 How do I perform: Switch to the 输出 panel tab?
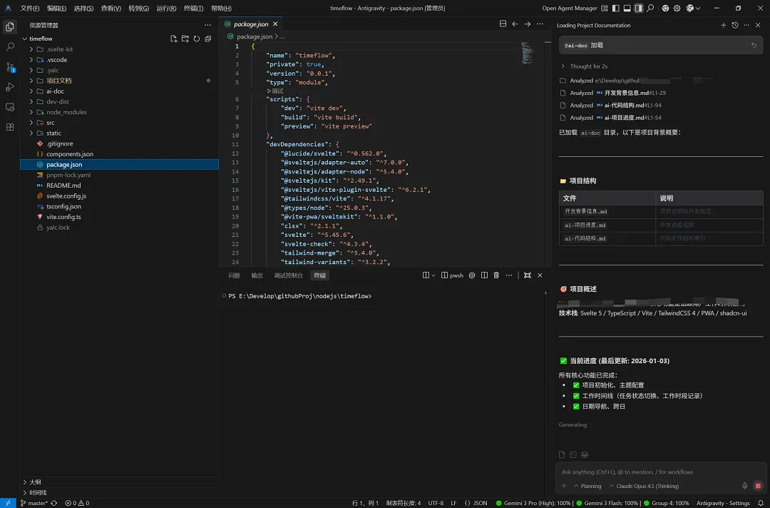[x=257, y=275]
